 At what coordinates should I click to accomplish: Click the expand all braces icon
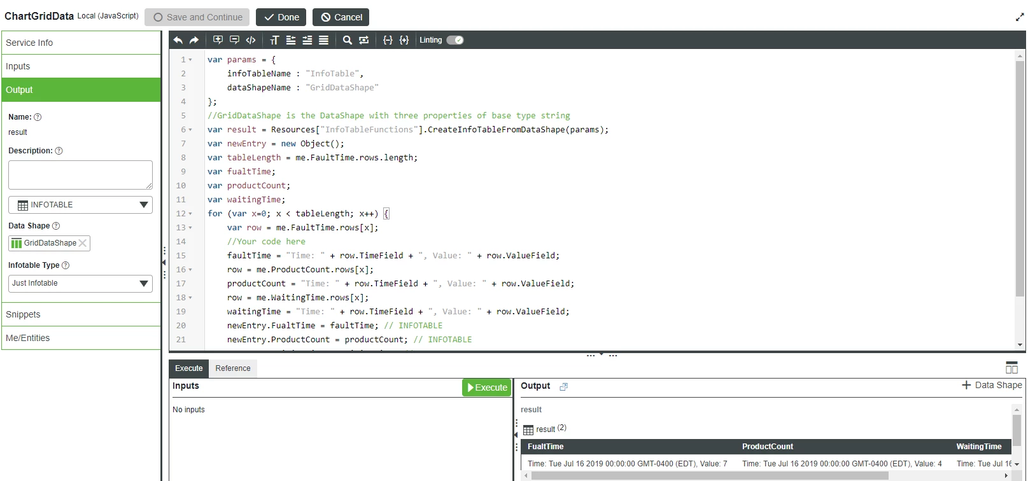(404, 40)
